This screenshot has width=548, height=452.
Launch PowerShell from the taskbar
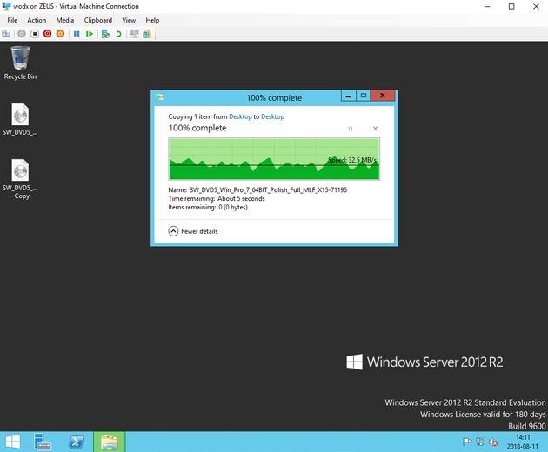(x=77, y=442)
